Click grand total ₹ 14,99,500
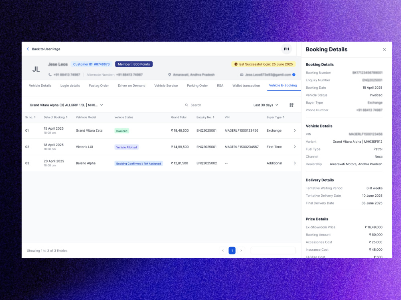401x300 pixels. click(180, 147)
